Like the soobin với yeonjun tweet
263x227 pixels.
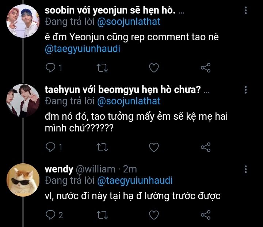coord(154,68)
